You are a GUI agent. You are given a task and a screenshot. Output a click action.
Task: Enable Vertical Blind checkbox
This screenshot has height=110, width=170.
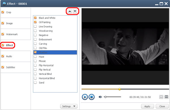click(x=35, y=74)
